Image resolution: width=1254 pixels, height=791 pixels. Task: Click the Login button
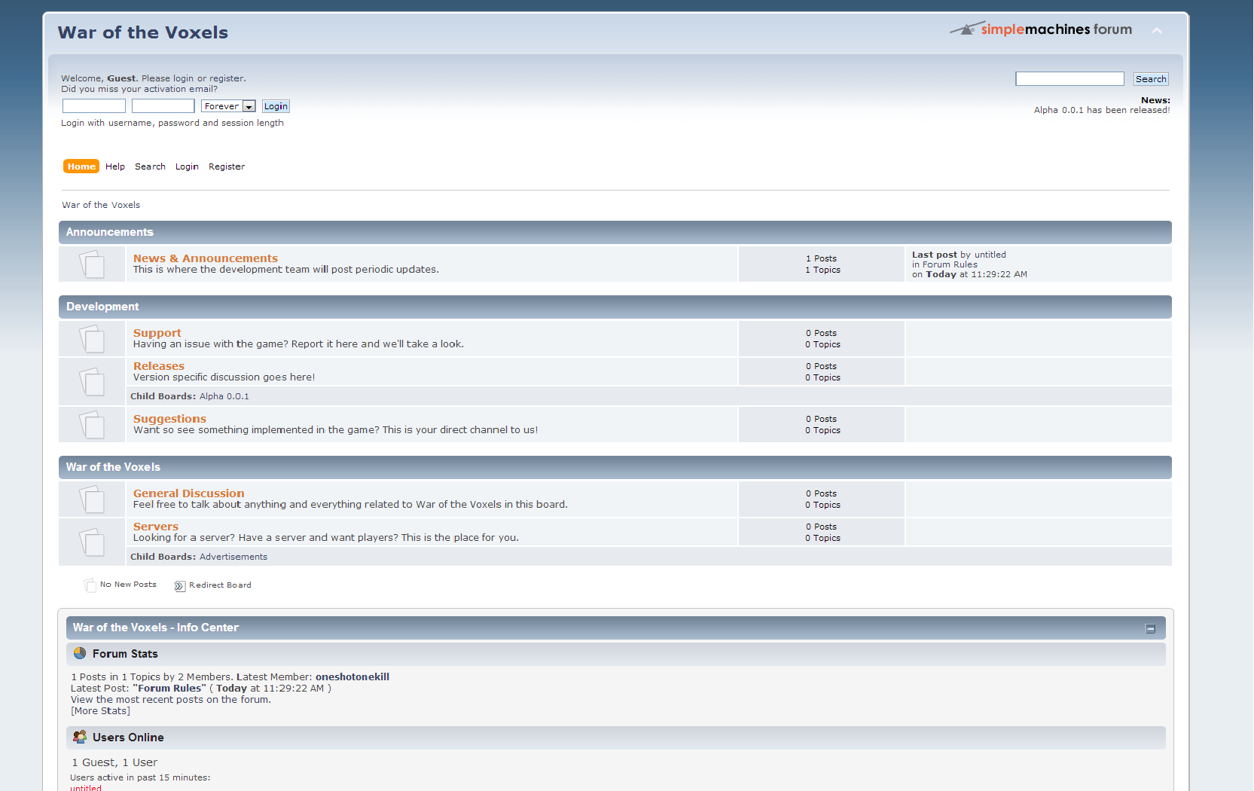(276, 106)
